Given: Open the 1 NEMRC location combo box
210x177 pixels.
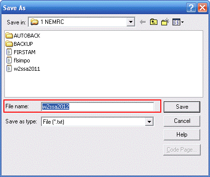Looking at the screenshot, I should (x=82, y=22).
